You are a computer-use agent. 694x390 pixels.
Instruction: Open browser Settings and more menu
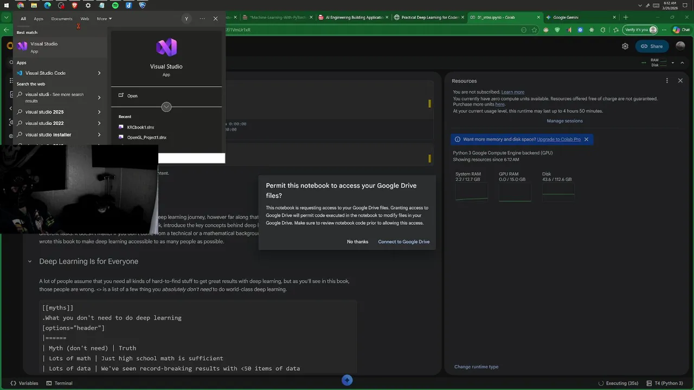pos(665,30)
